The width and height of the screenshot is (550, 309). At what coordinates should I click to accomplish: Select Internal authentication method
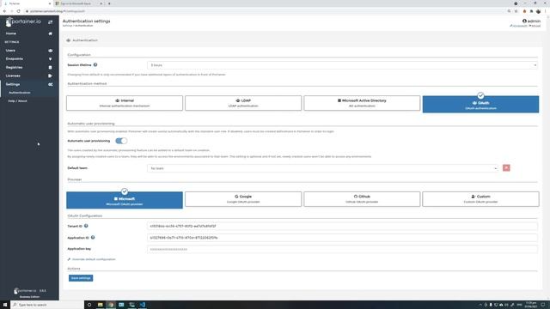pos(125,103)
